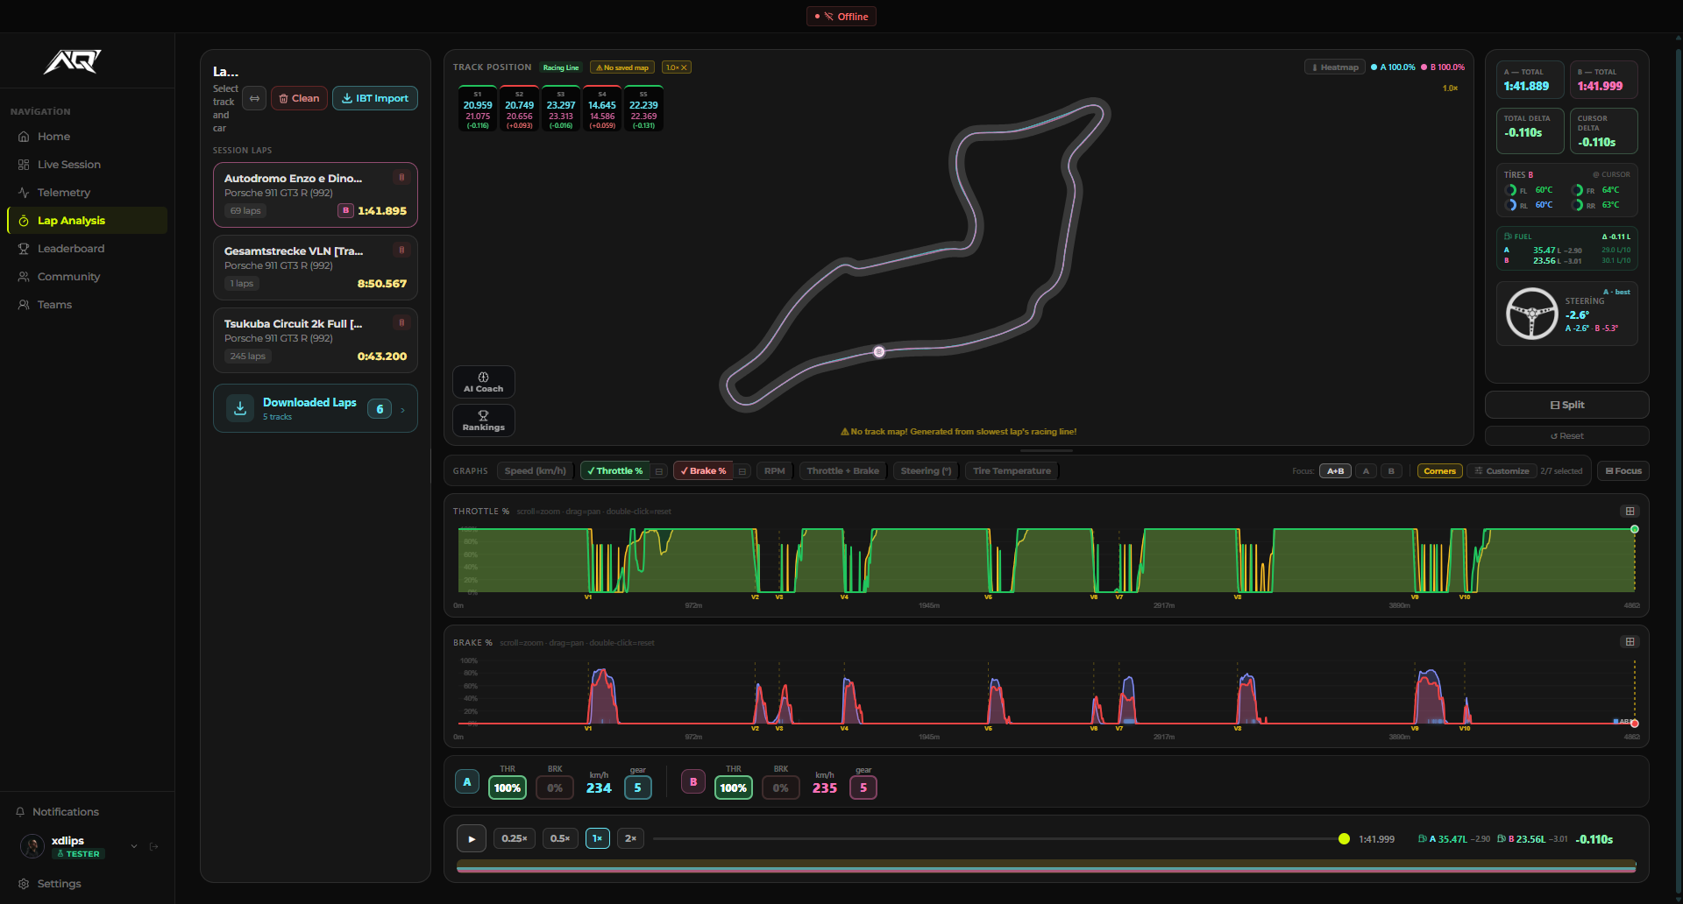Set playback speed to 0.5x
The width and height of the screenshot is (1683, 904).
(x=560, y=839)
